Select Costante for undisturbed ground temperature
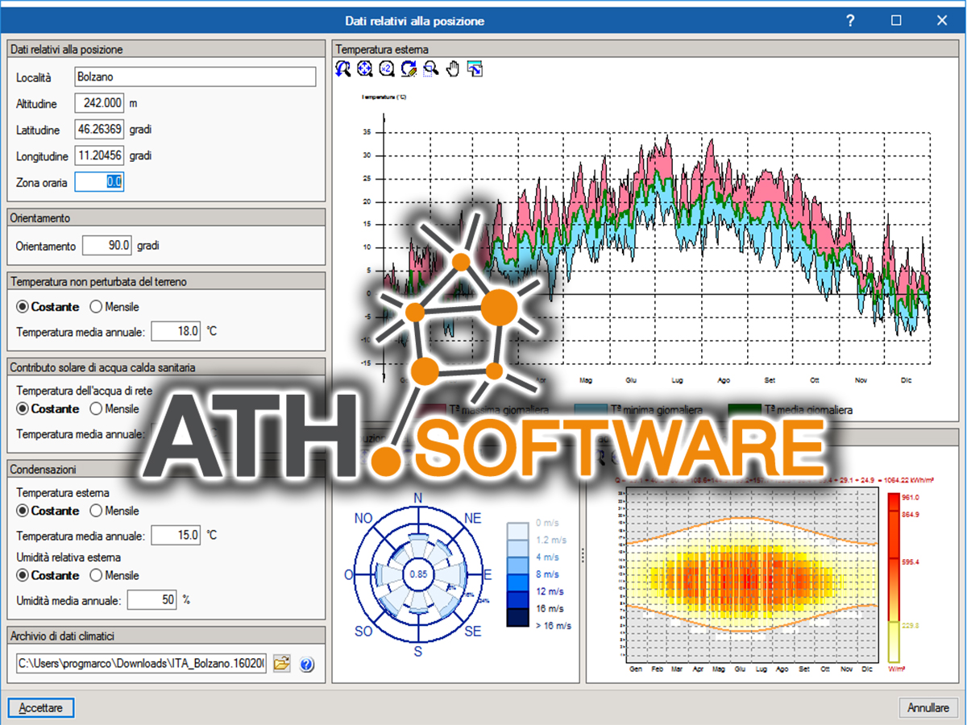The image size is (967, 725). 48,306
